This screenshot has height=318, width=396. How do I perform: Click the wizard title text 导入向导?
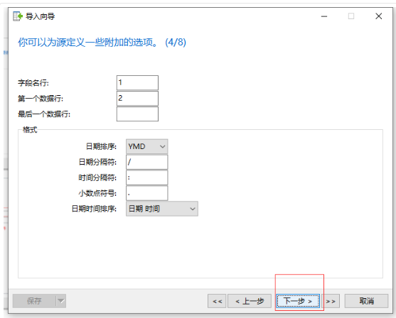point(40,16)
